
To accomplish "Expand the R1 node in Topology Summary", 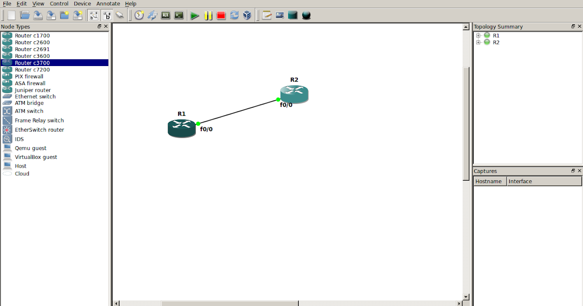I will click(478, 35).
